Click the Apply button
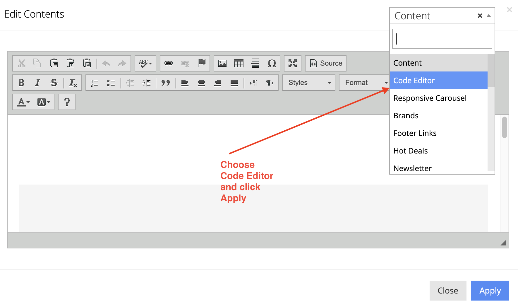Image resolution: width=518 pixels, height=307 pixels. (490, 291)
